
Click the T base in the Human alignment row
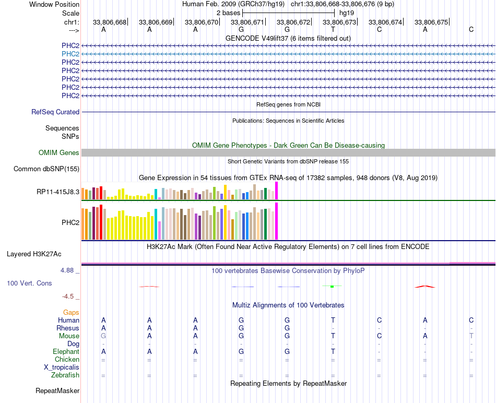(333, 320)
